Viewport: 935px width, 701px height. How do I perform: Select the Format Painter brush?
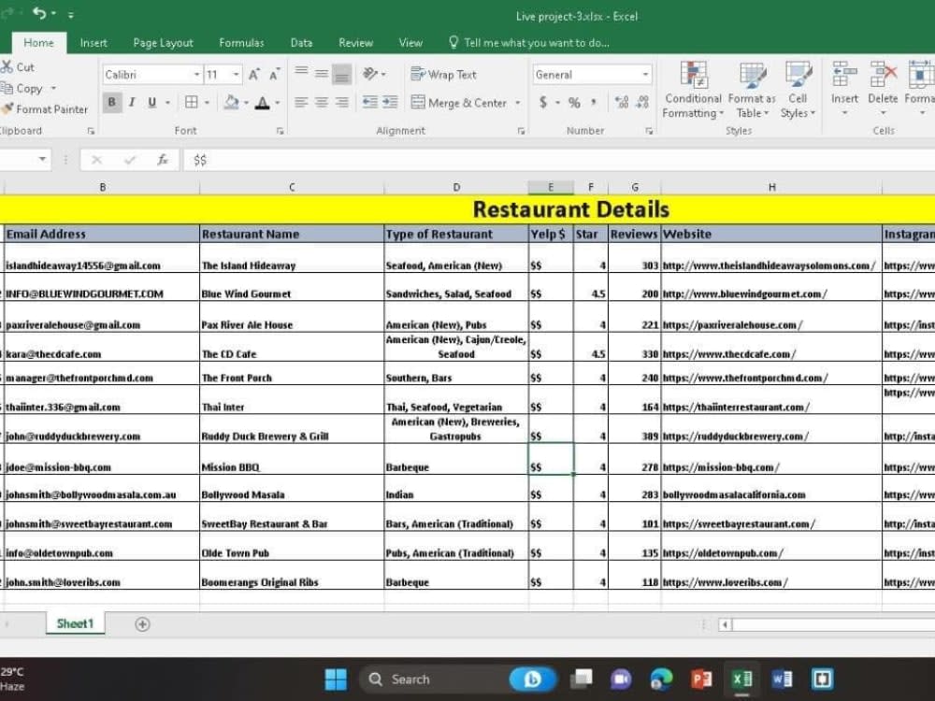7,109
